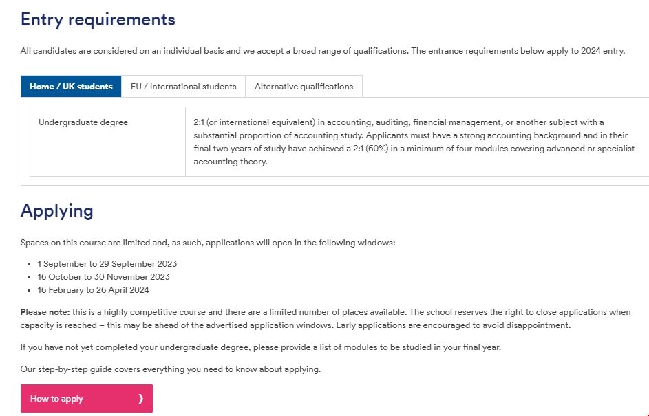The width and height of the screenshot is (649, 416).
Task: Click the Entry requirements heading
Action: [x=98, y=19]
